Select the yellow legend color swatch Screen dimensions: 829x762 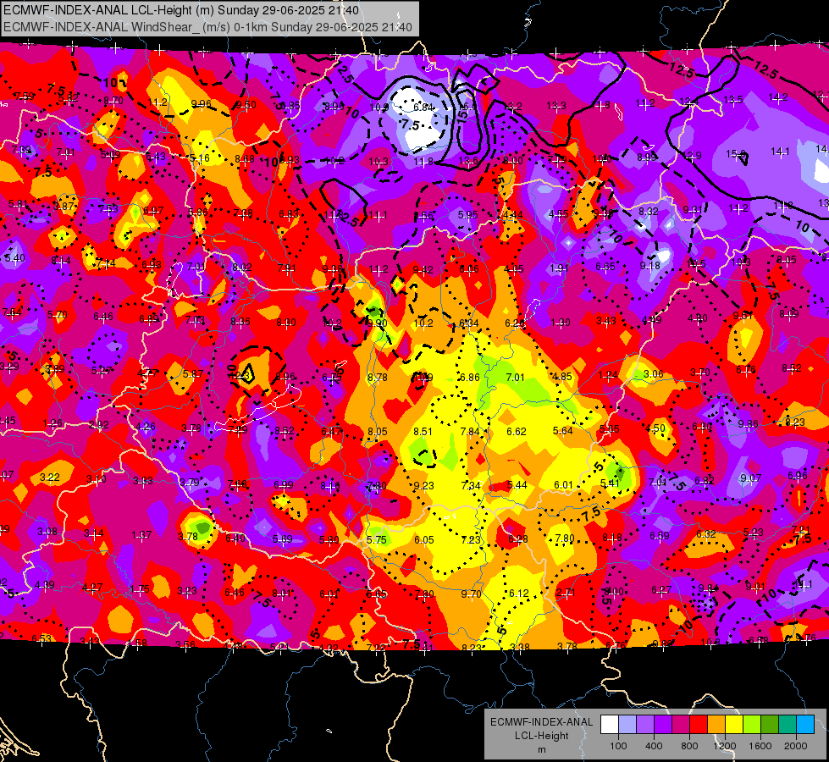734,725
